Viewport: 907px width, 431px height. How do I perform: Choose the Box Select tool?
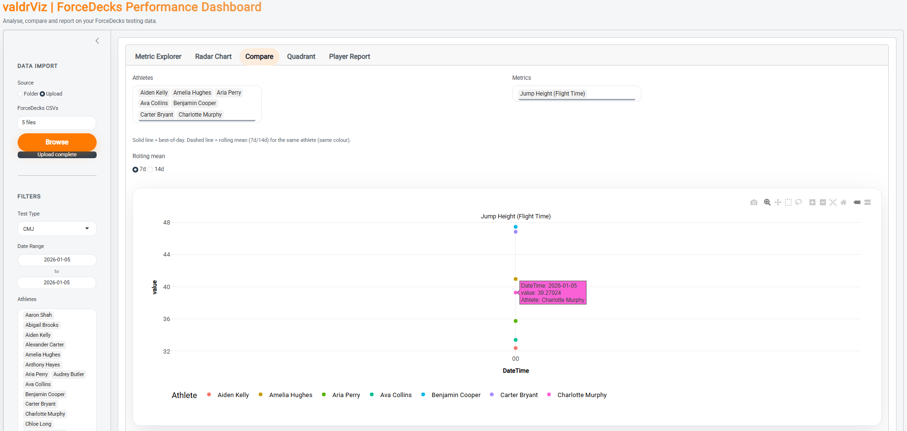(788, 203)
